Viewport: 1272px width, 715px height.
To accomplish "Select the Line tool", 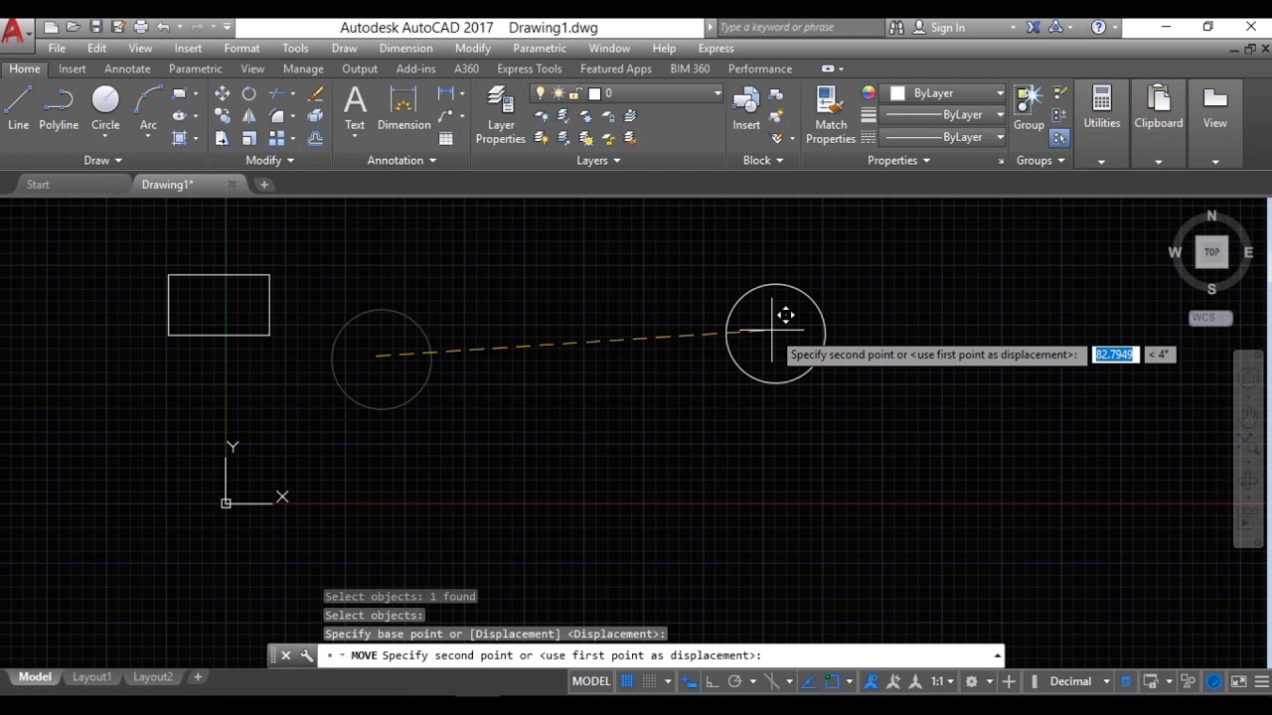I will click(18, 107).
